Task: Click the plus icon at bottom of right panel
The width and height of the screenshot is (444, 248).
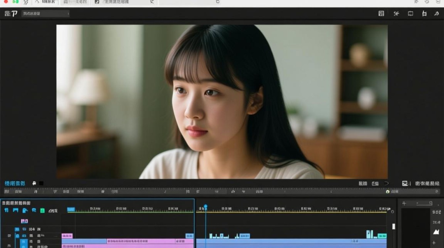Action: pos(434,243)
